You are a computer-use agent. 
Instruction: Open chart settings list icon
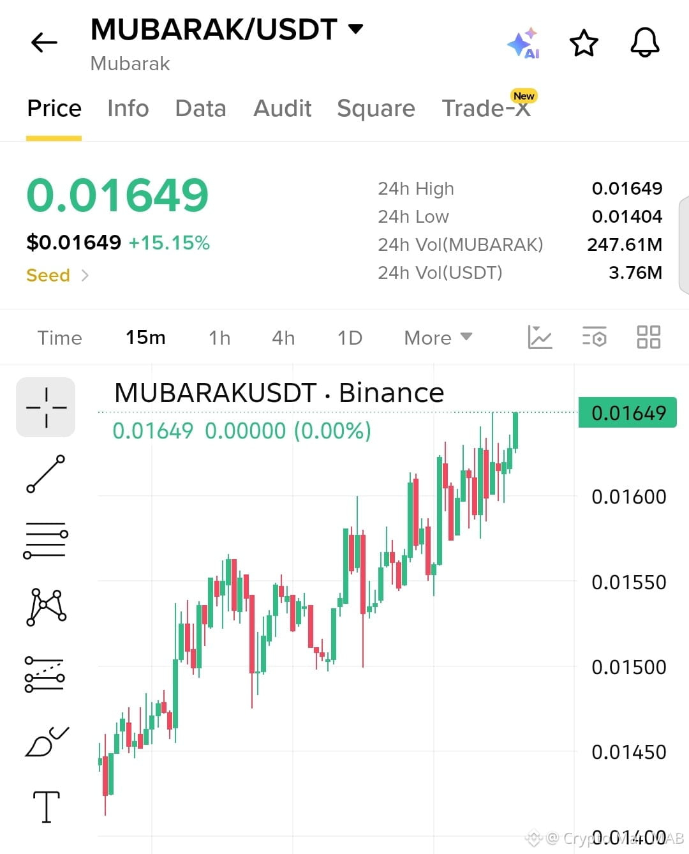[594, 337]
